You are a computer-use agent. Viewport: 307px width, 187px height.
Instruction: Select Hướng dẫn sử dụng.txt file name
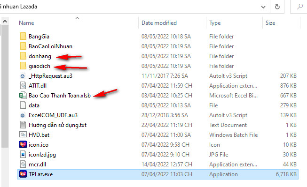(x=57, y=125)
